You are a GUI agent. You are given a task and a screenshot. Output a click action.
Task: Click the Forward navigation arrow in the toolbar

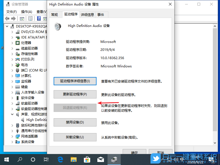13,18
